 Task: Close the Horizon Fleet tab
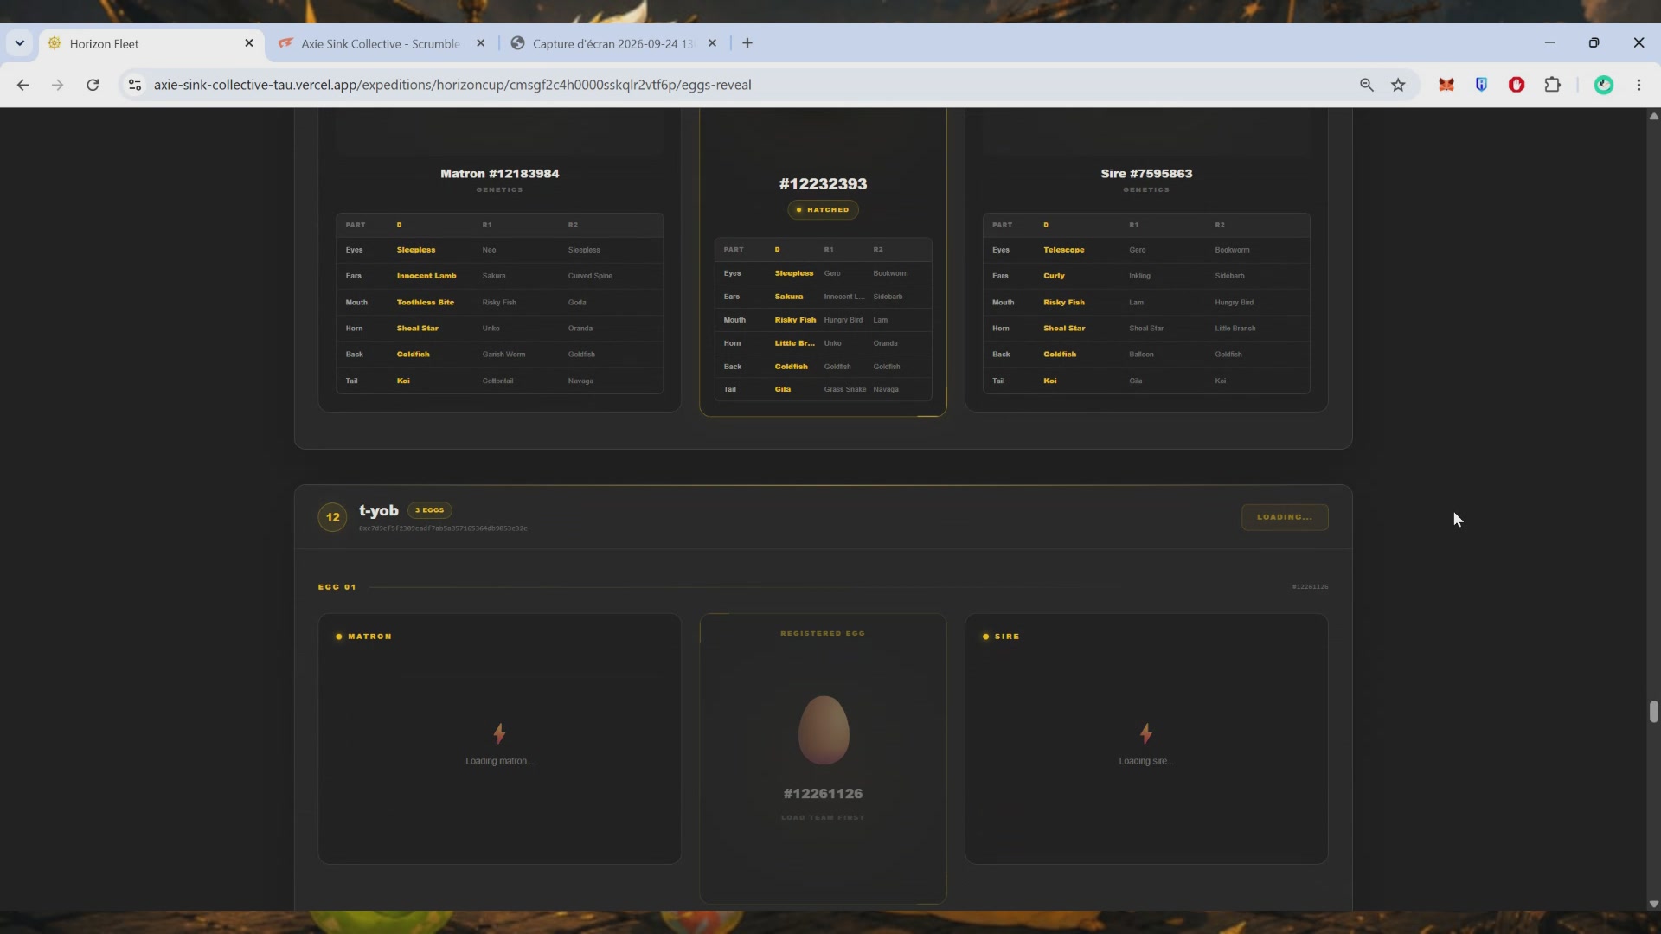click(249, 43)
